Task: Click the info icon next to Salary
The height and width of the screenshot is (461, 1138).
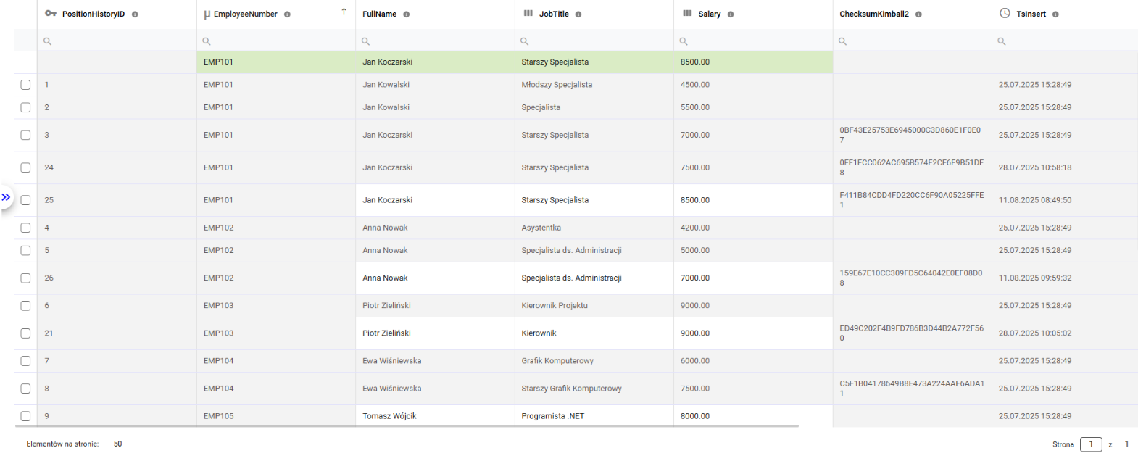Action: pyautogui.click(x=731, y=14)
